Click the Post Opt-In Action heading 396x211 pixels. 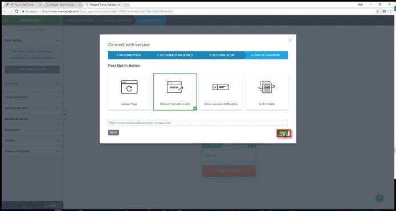(x=124, y=66)
